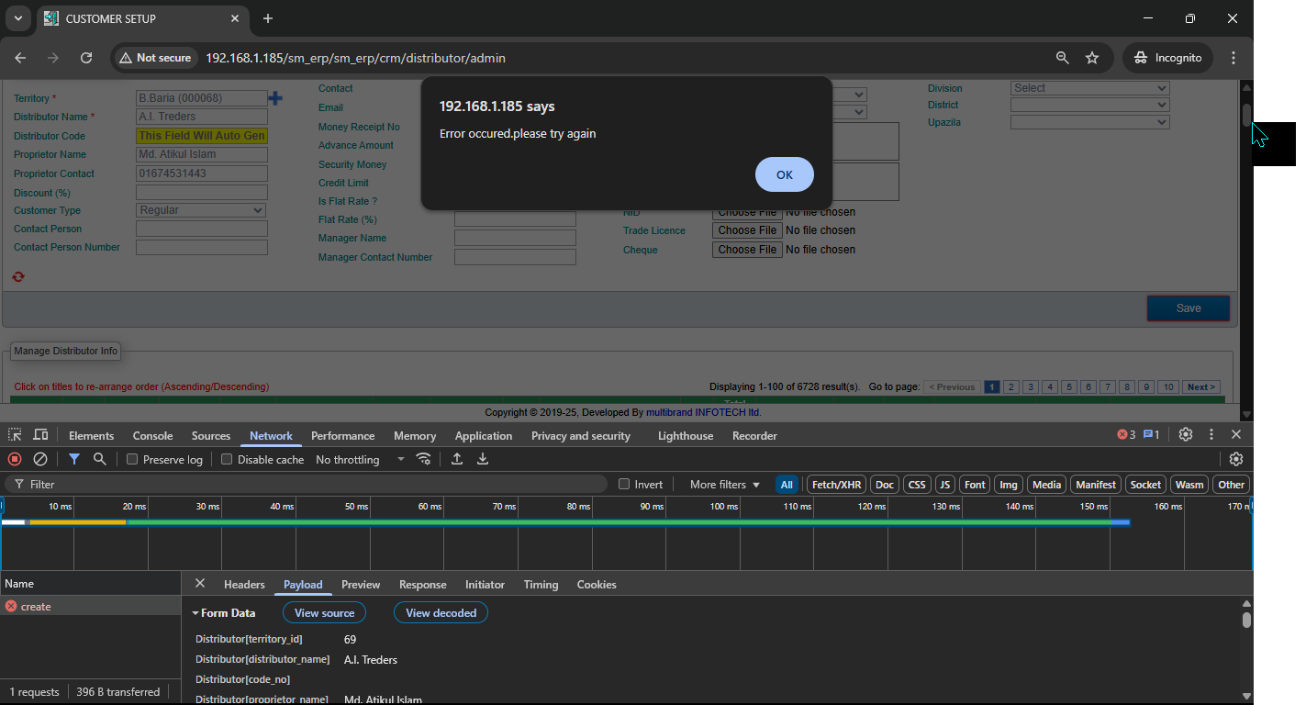The height and width of the screenshot is (705, 1306).
Task: Switch to the Response tab
Action: pos(422,585)
